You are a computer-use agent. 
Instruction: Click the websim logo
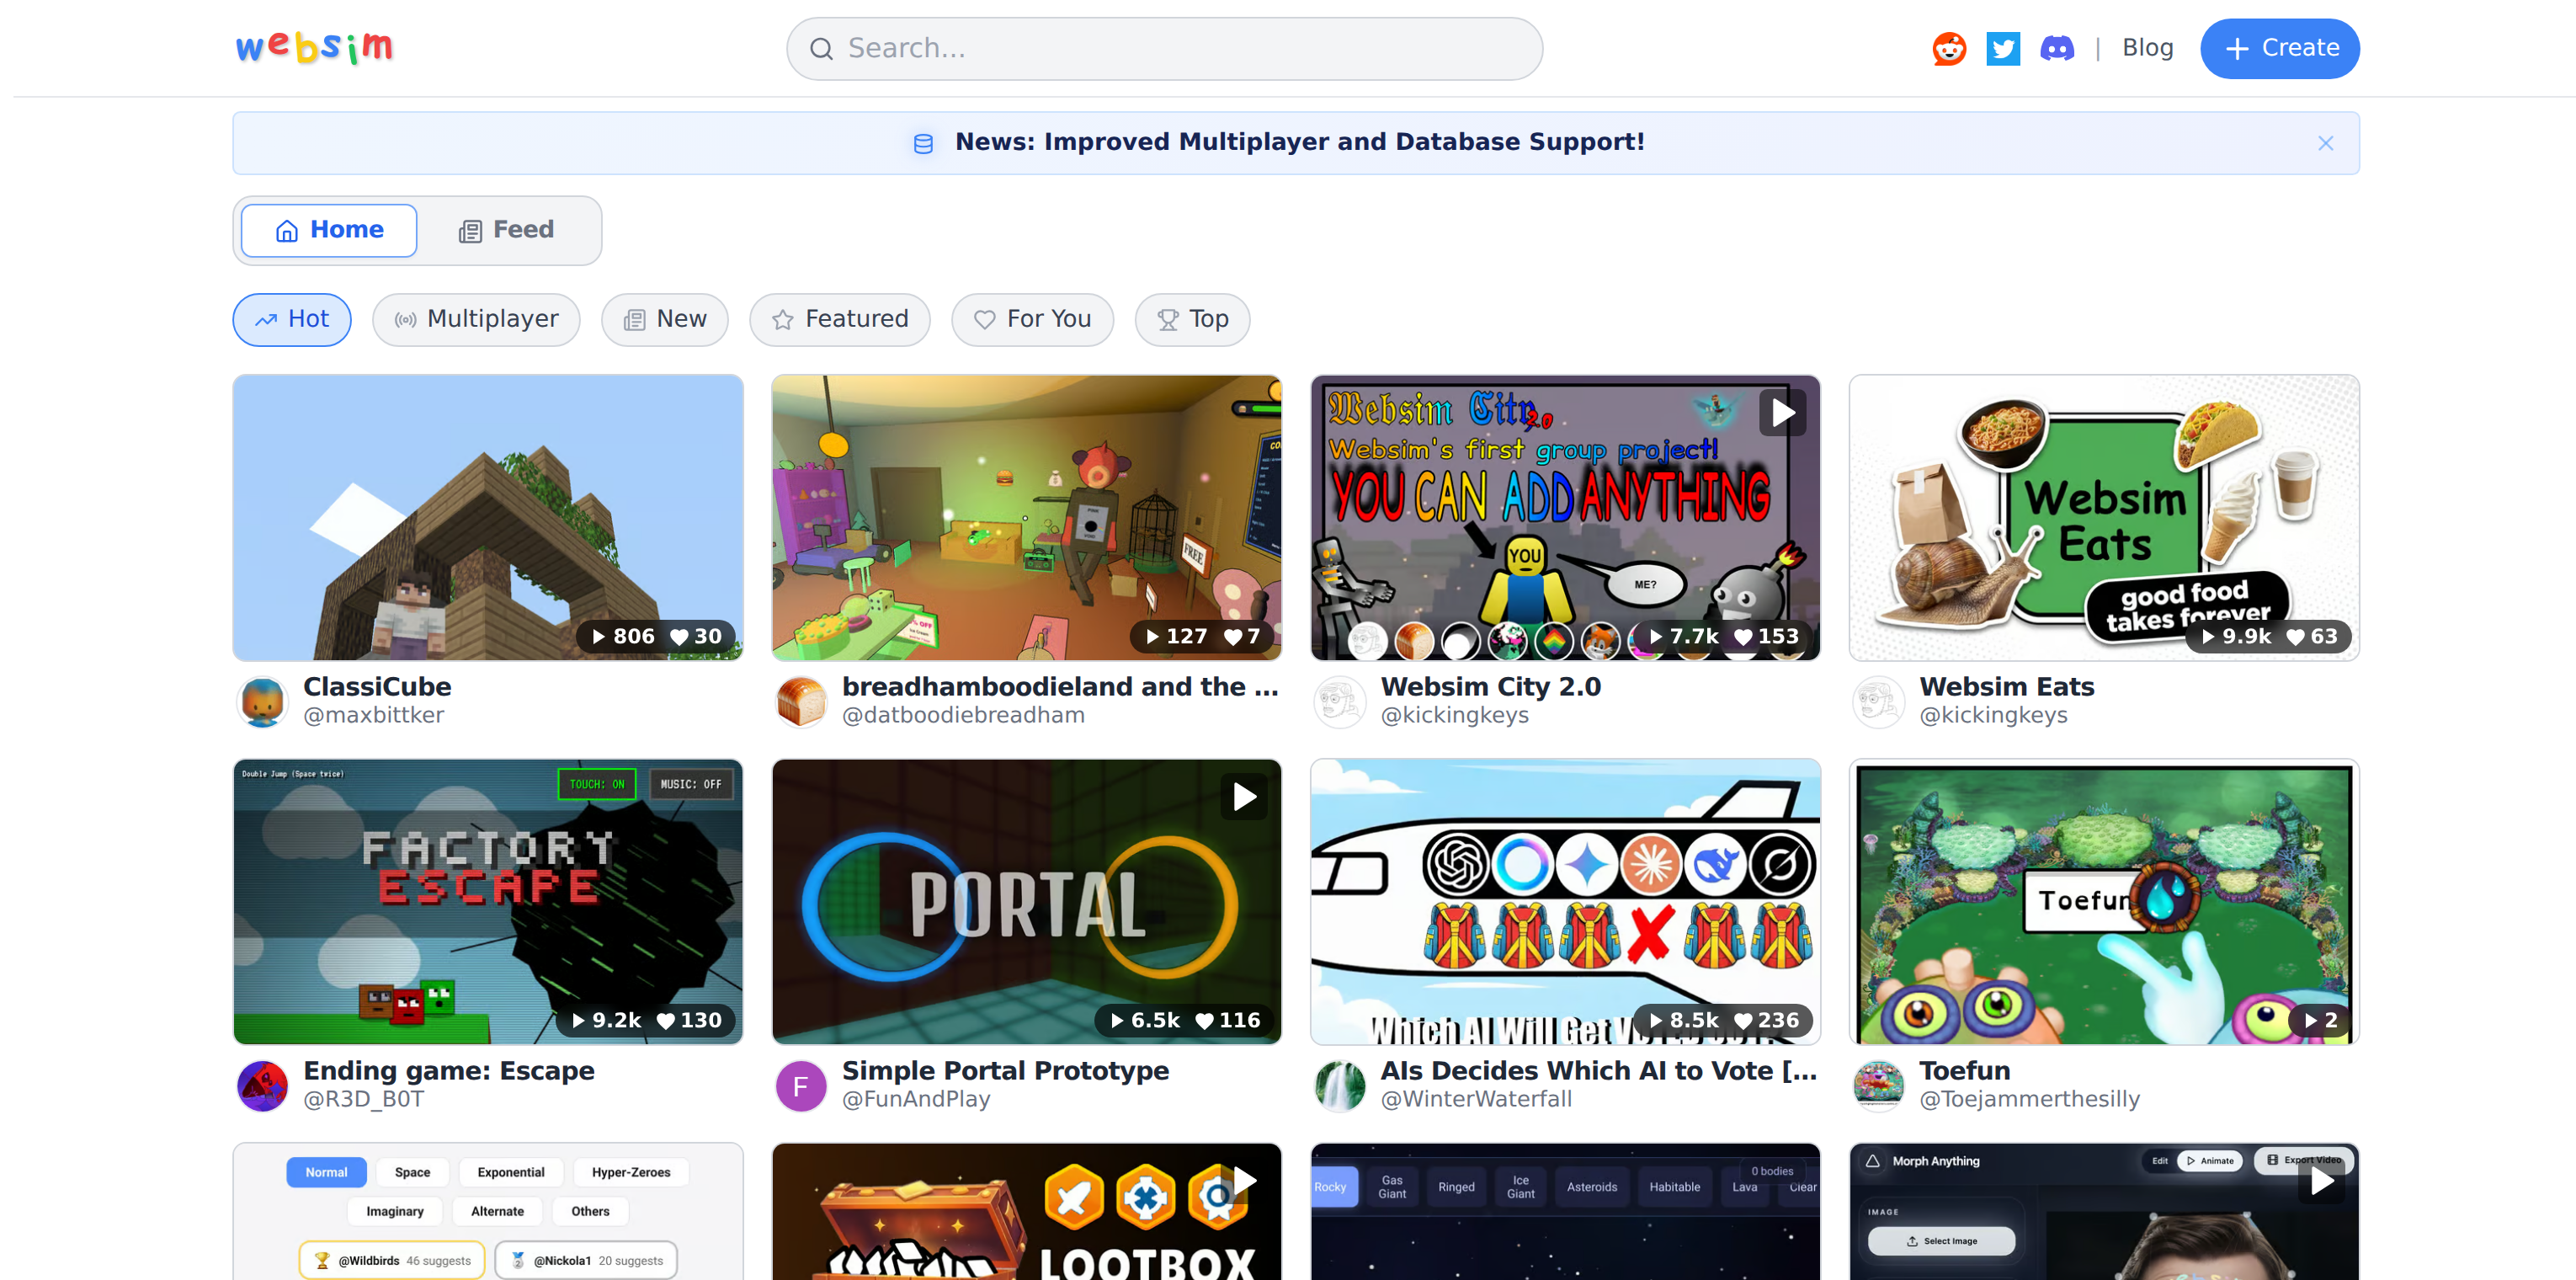pyautogui.click(x=314, y=47)
